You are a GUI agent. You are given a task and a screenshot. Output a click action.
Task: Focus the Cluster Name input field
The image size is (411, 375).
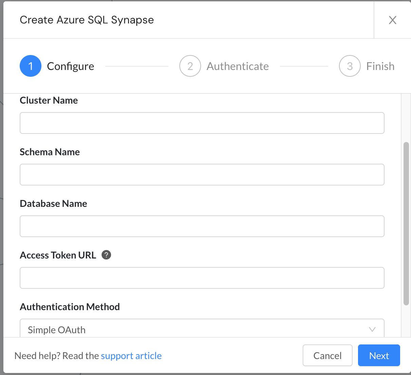(202, 123)
